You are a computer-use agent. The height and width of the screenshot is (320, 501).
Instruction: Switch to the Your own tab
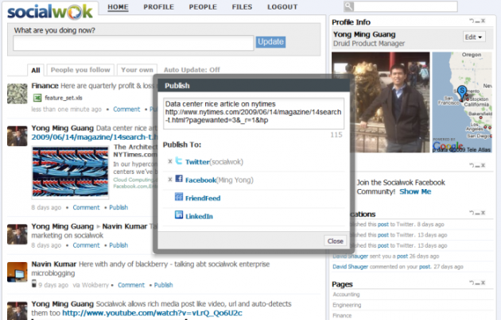tap(137, 70)
